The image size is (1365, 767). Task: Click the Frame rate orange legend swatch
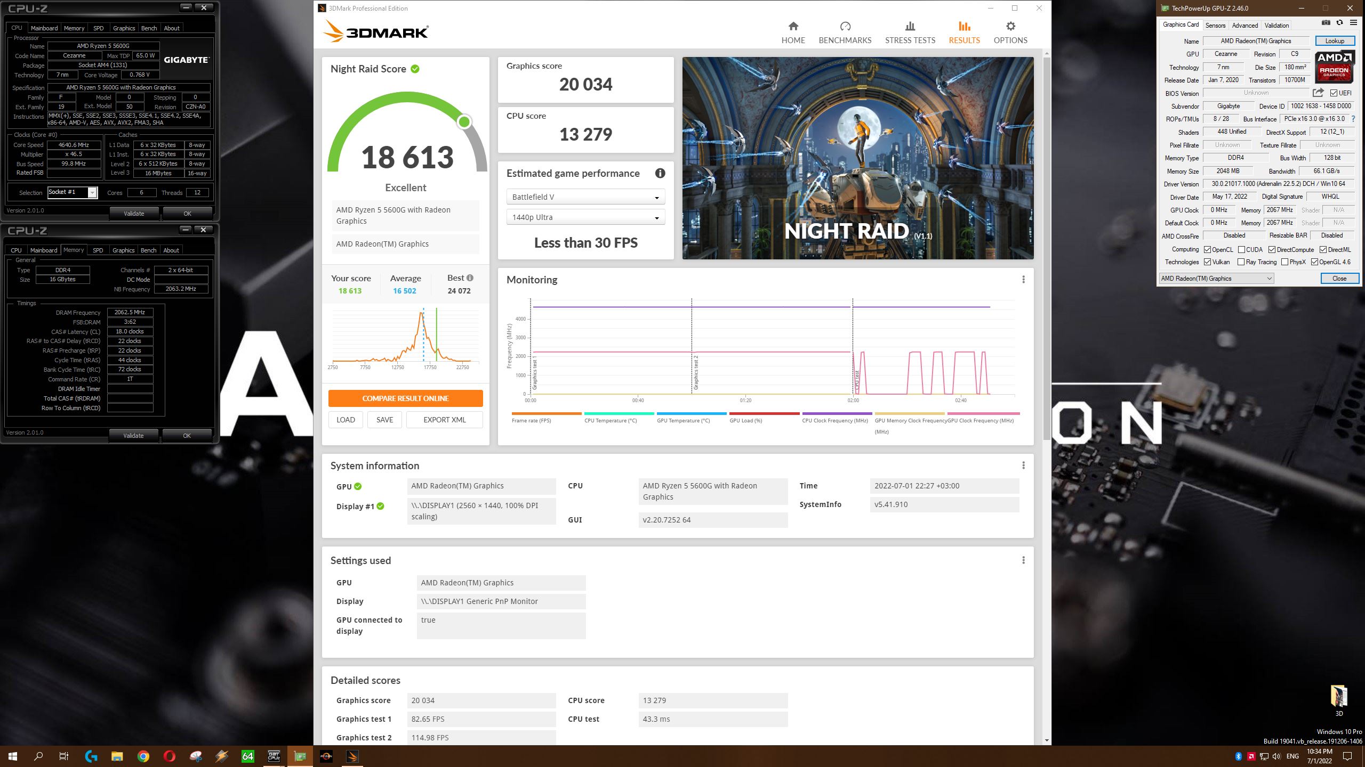coord(546,413)
